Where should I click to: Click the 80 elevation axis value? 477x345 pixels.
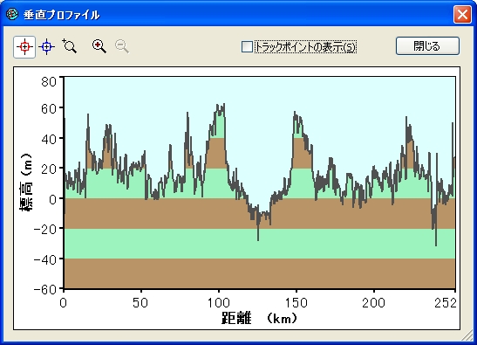coord(49,82)
